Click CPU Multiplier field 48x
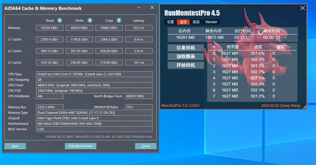 click(49, 96)
